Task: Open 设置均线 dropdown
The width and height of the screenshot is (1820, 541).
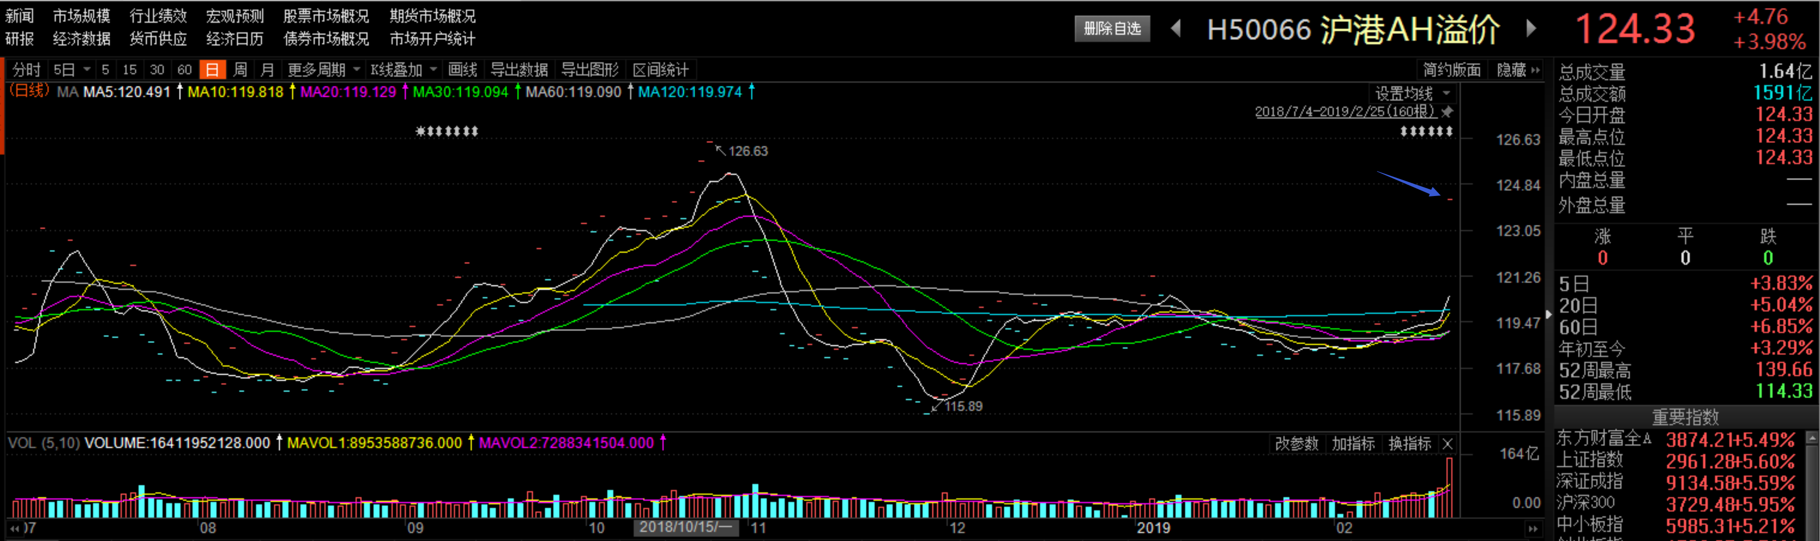Action: [x=1446, y=93]
